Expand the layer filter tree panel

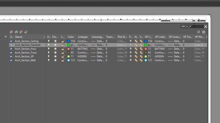point(5,37)
